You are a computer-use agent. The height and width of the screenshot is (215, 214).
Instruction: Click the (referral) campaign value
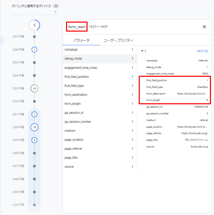pyautogui.click(x=203, y=61)
